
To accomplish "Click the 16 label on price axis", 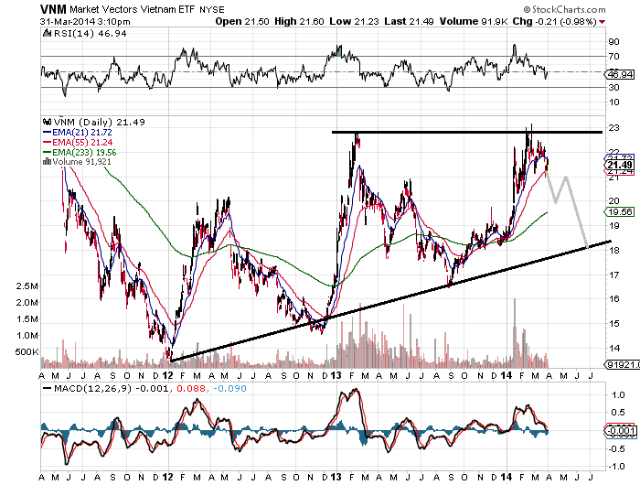I will click(613, 298).
